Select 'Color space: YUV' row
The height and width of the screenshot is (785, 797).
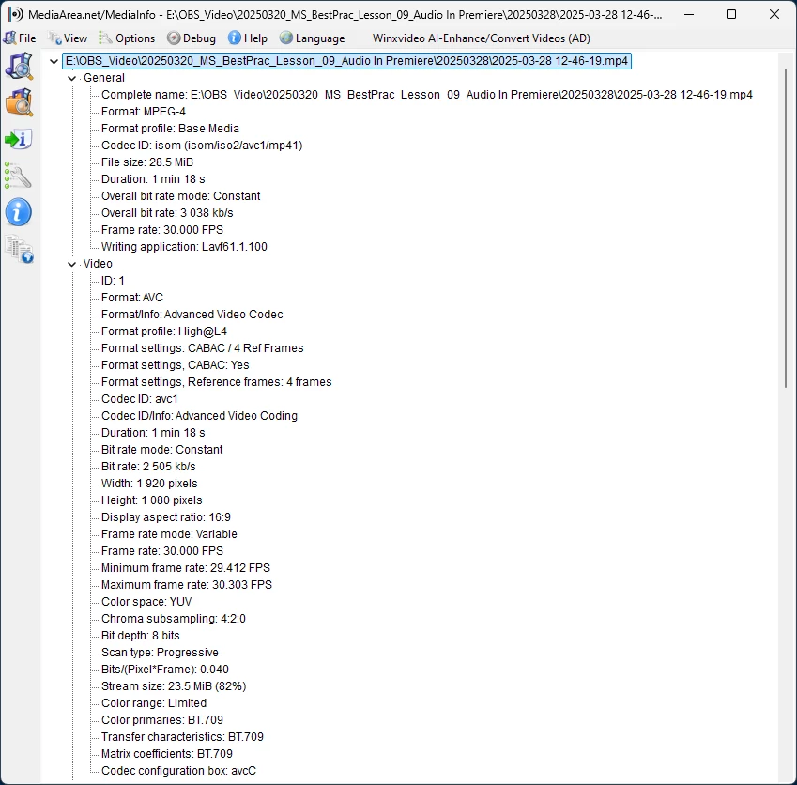click(146, 602)
